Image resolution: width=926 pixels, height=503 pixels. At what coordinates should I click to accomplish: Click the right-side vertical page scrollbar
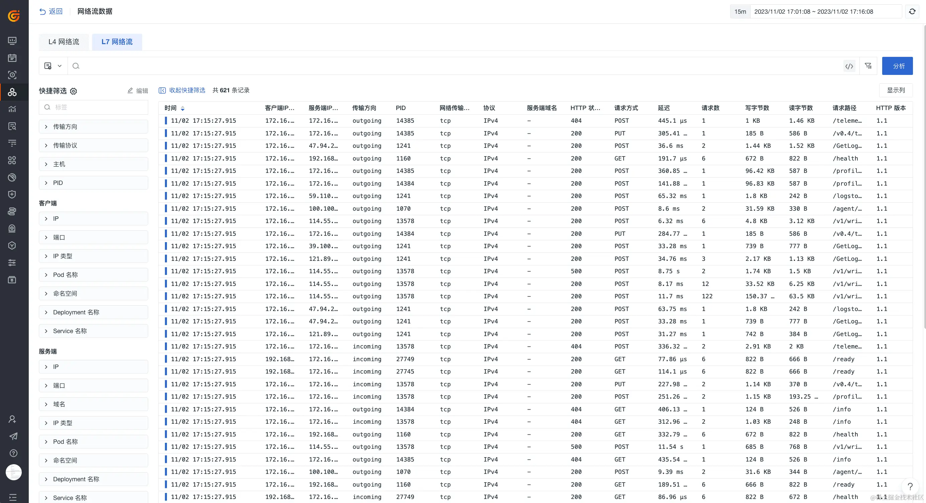[x=924, y=176]
